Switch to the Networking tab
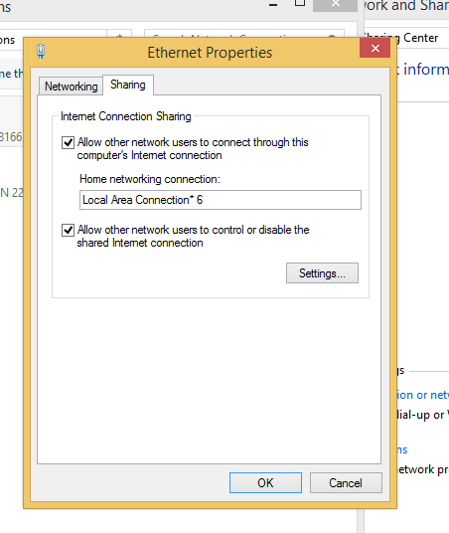This screenshot has width=449, height=533. coord(71,87)
